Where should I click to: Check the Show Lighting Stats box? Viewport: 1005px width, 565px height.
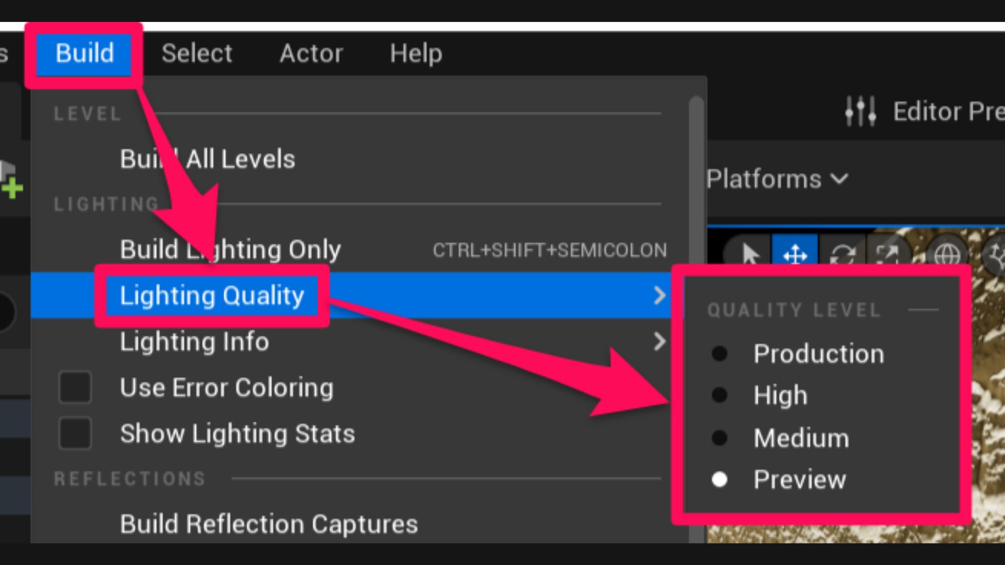75,434
